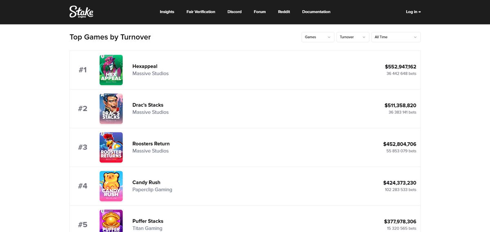This screenshot has height=232, width=490.
Task: Open the Roosters Return game thumbnail
Action: tap(111, 148)
